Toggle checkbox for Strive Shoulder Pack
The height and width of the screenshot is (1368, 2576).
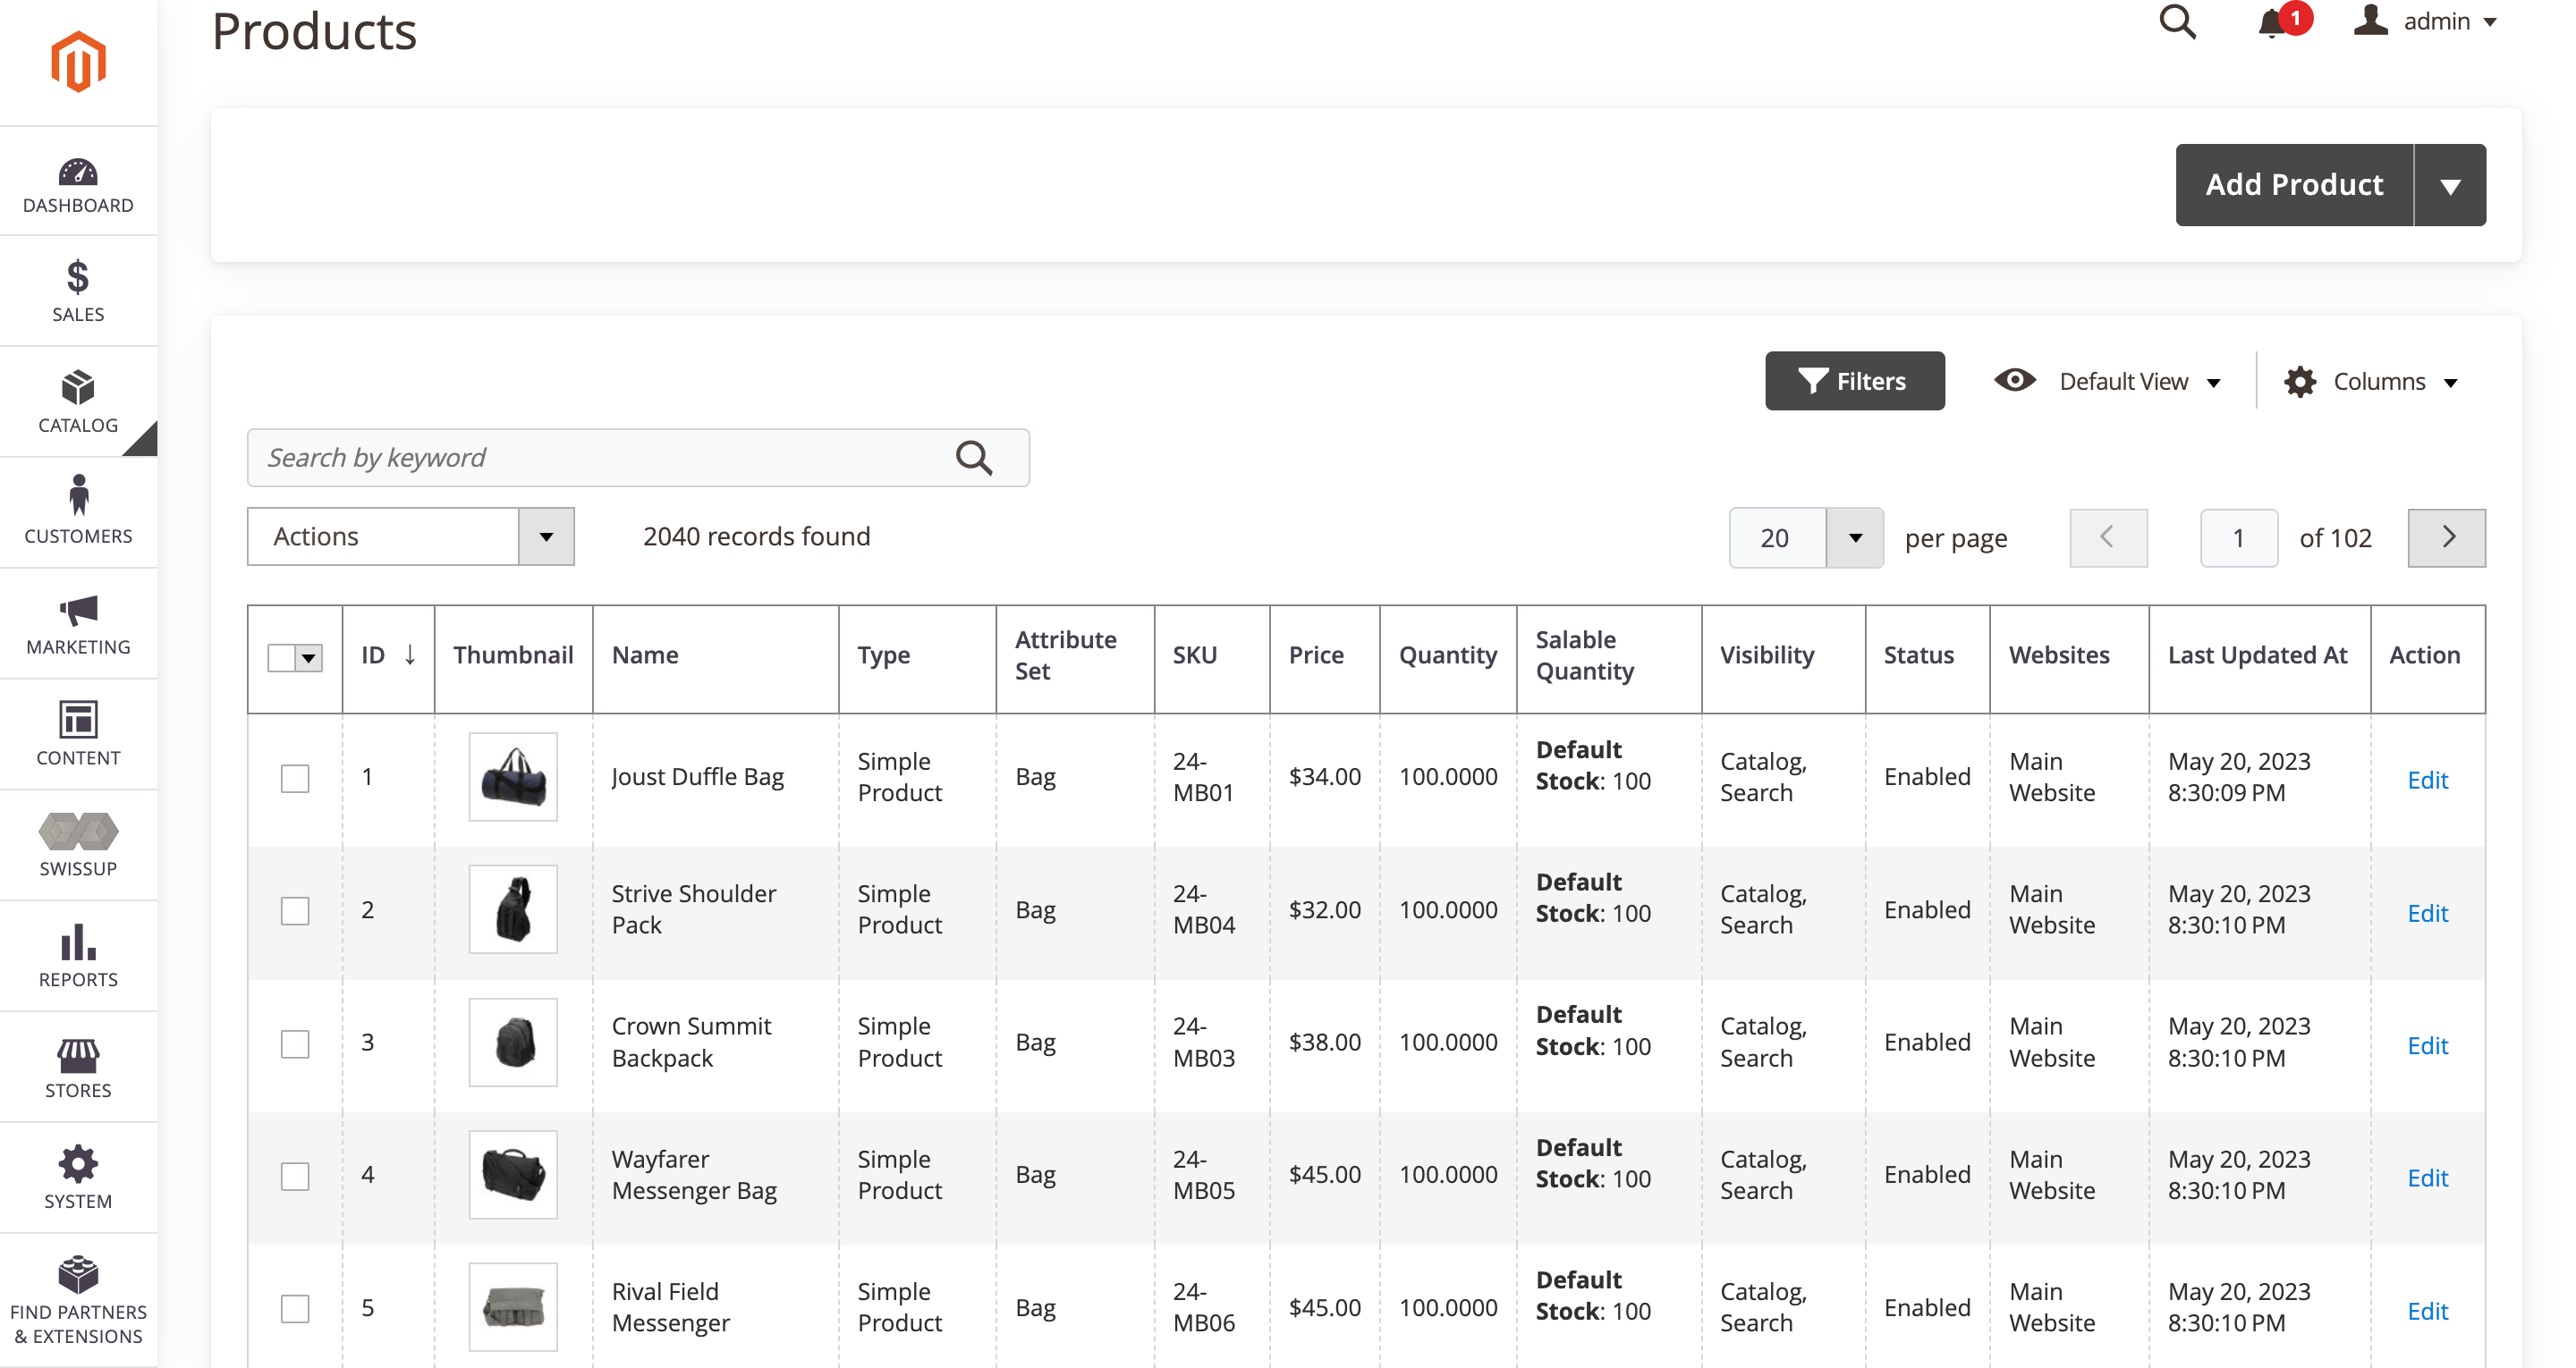295,909
